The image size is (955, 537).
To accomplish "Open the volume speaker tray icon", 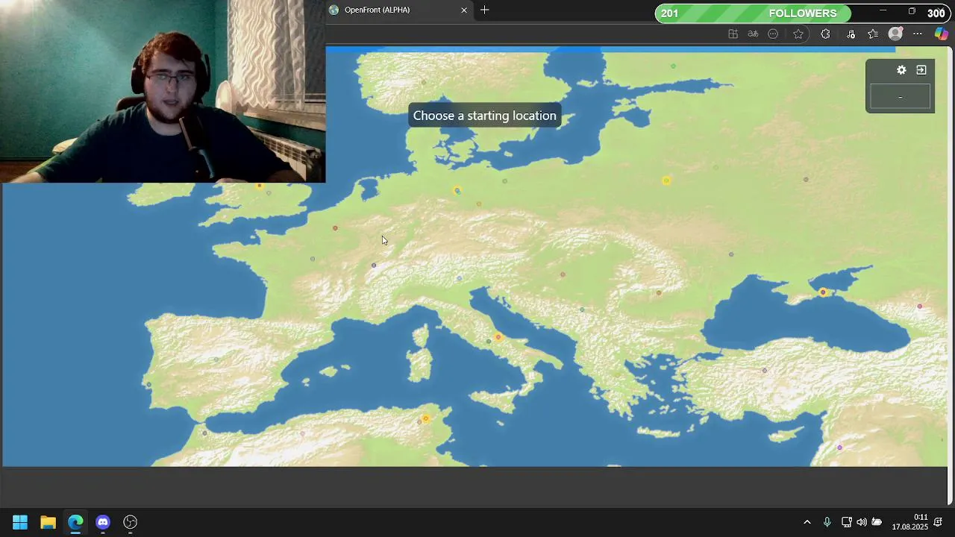I will (862, 522).
